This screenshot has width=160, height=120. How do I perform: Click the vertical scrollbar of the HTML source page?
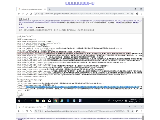point(143,38)
